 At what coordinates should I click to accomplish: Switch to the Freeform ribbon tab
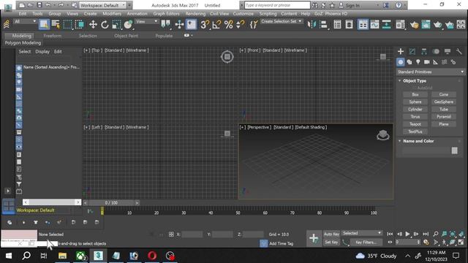pyautogui.click(x=53, y=36)
